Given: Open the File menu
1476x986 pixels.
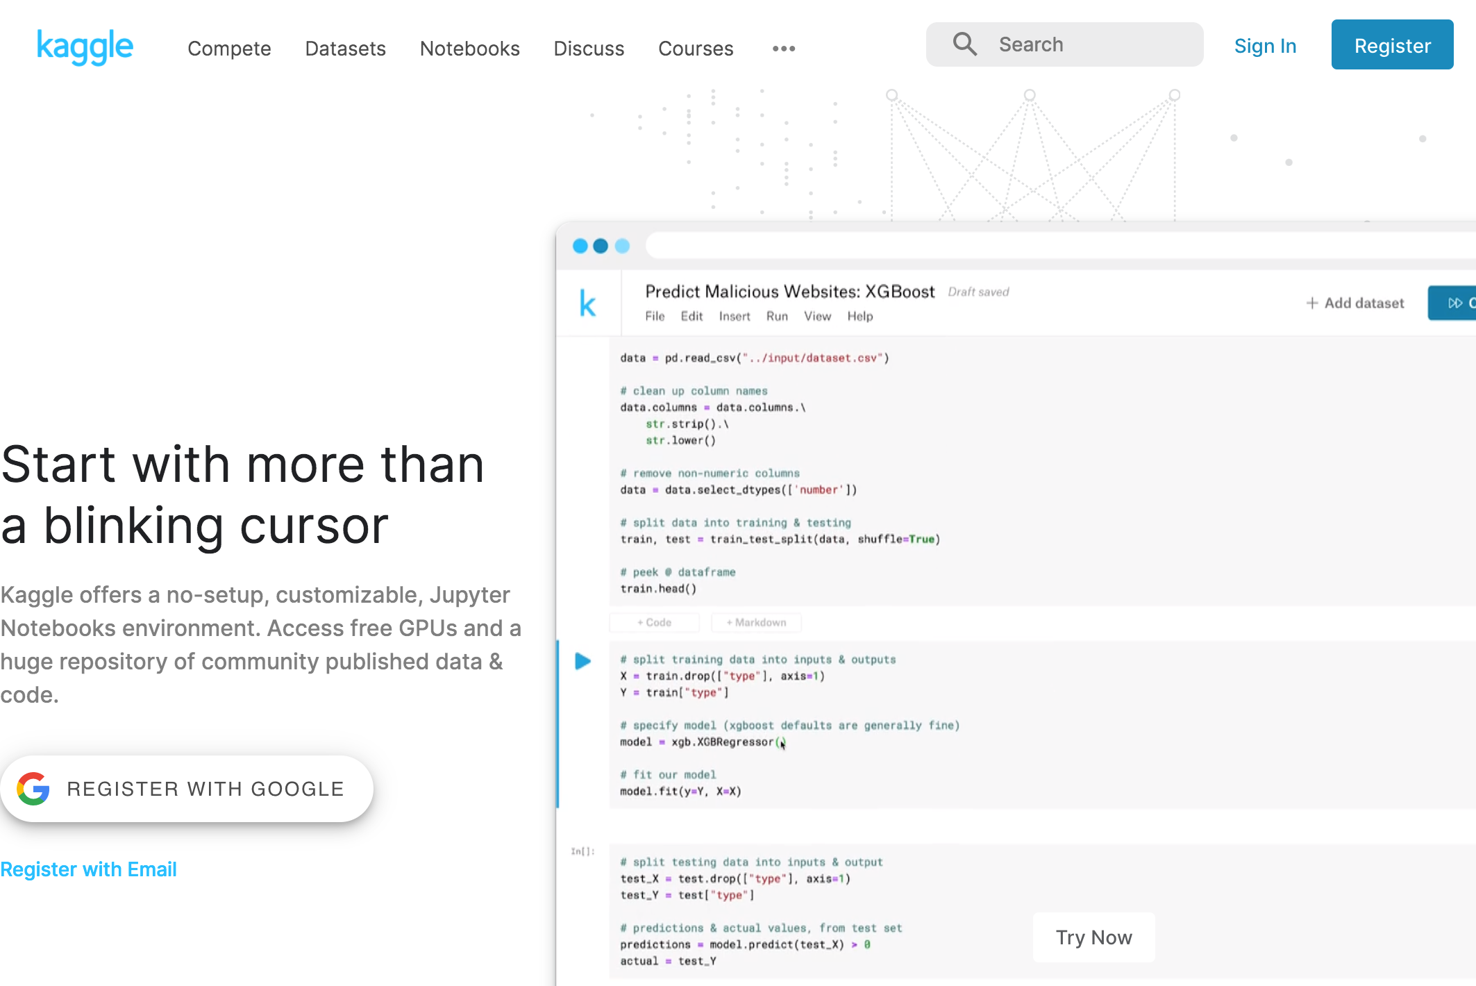Looking at the screenshot, I should coord(654,316).
